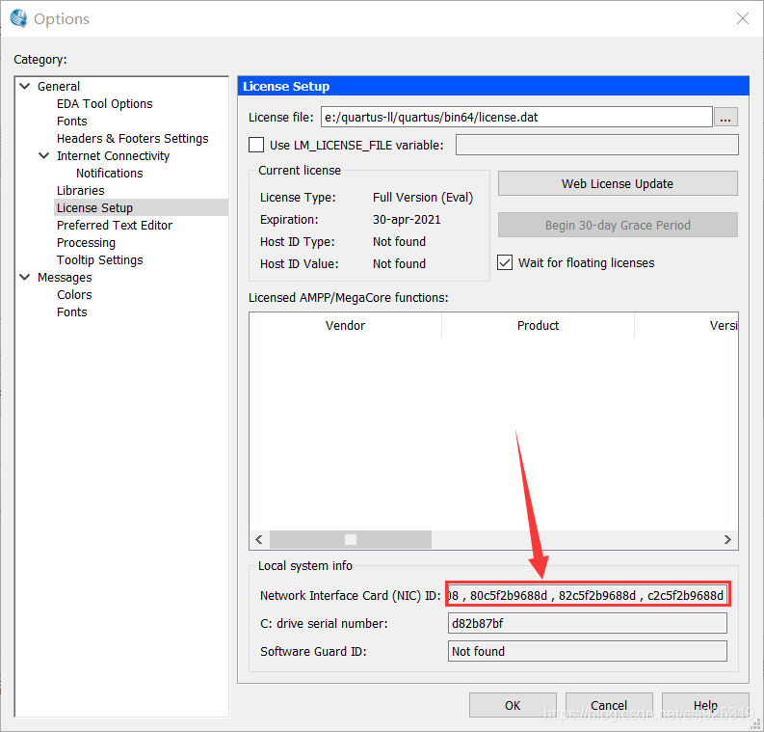Click the horizontal scrollbar thumb
764x732 pixels.
(x=351, y=539)
